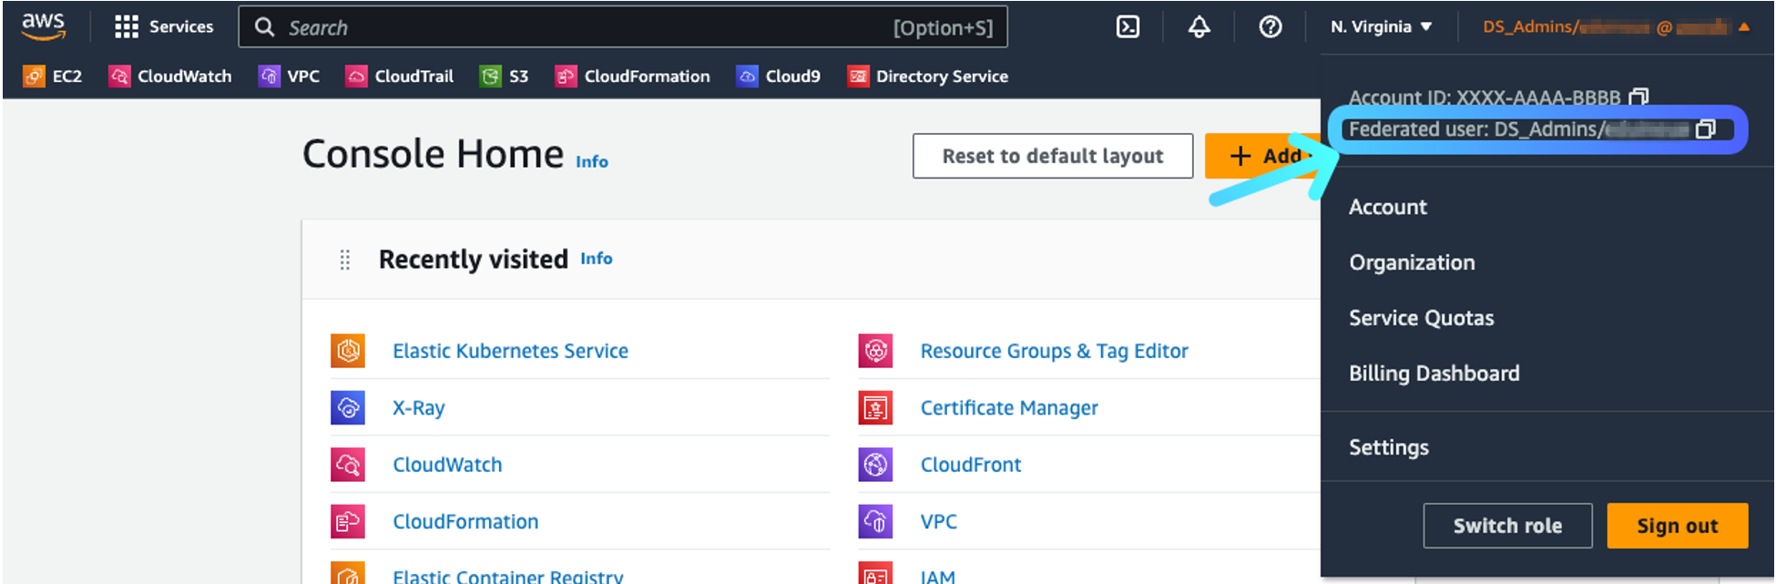1776x584 pixels.
Task: Open Elastic Container Registry link
Action: 507,576
